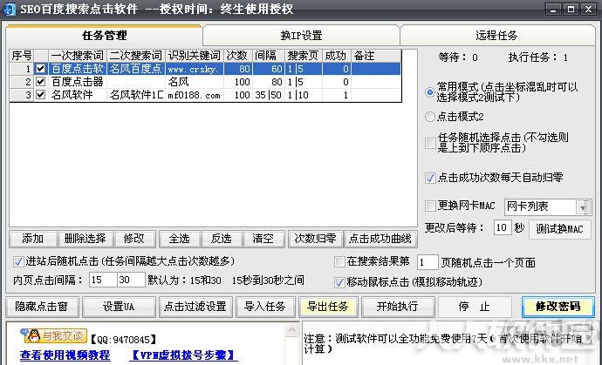Click the app icon in title bar
Screen dimensions: 602x365
click(9, 10)
